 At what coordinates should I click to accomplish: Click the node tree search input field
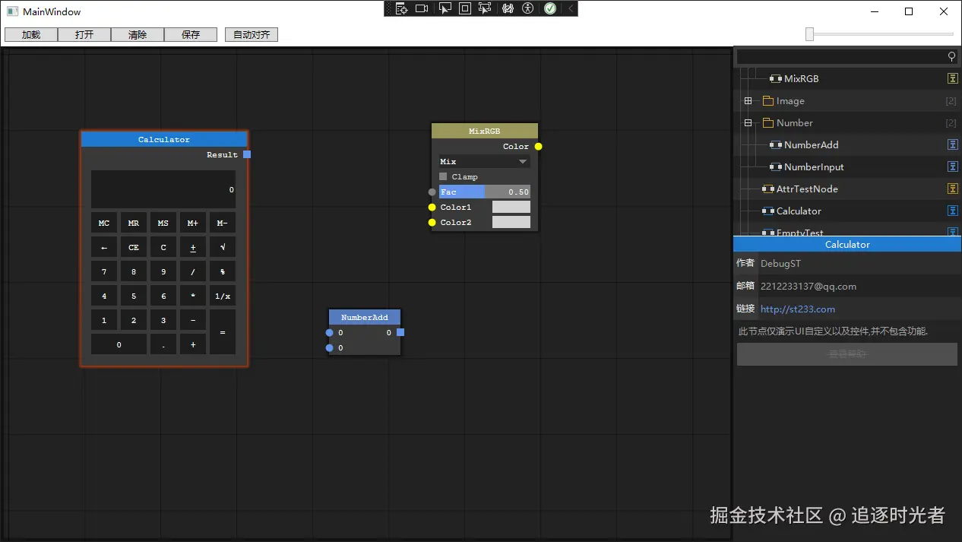[840, 56]
